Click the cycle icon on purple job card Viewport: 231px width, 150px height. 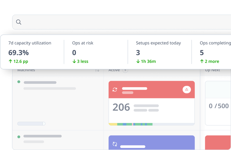pyautogui.click(x=115, y=144)
